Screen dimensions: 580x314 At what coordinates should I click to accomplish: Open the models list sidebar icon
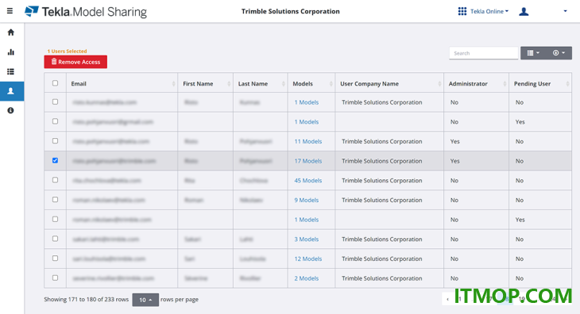(x=11, y=71)
